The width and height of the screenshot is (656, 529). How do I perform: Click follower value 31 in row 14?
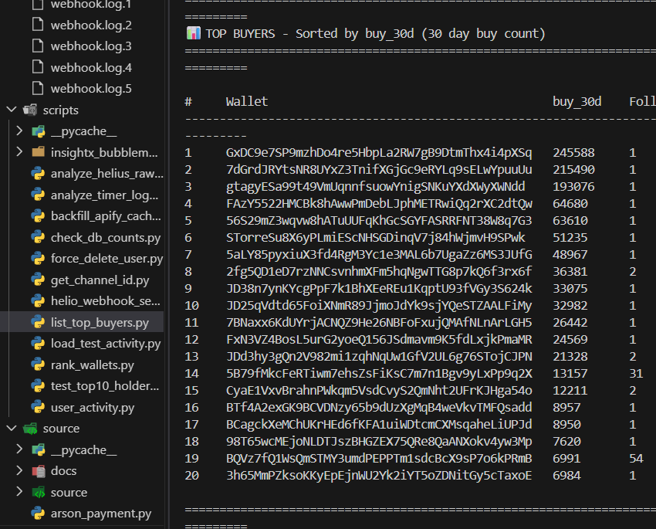636,374
